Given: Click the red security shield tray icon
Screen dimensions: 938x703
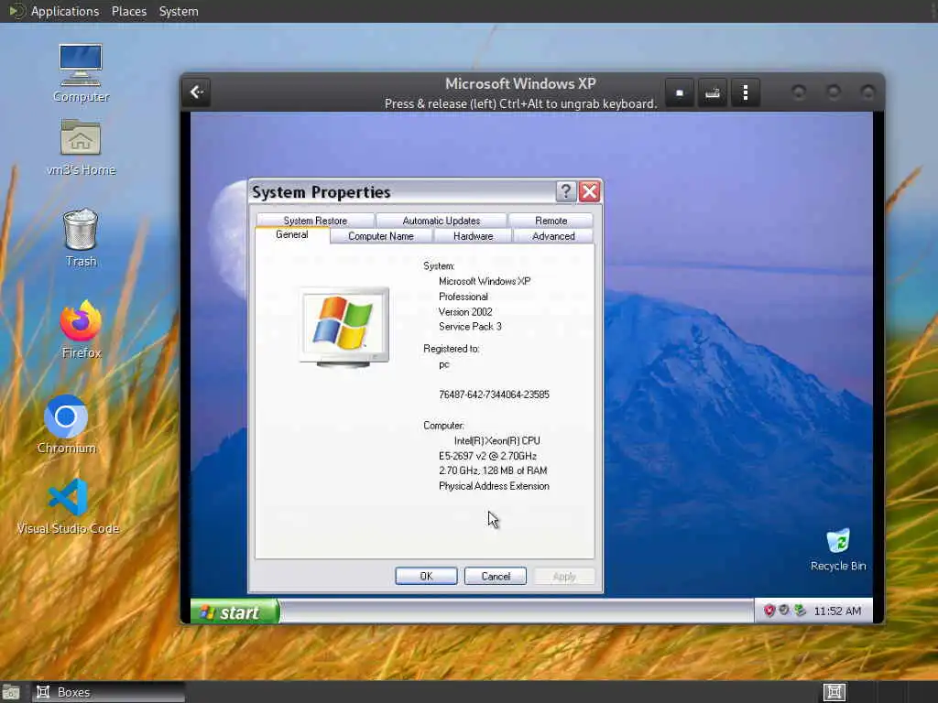Looking at the screenshot, I should (769, 611).
